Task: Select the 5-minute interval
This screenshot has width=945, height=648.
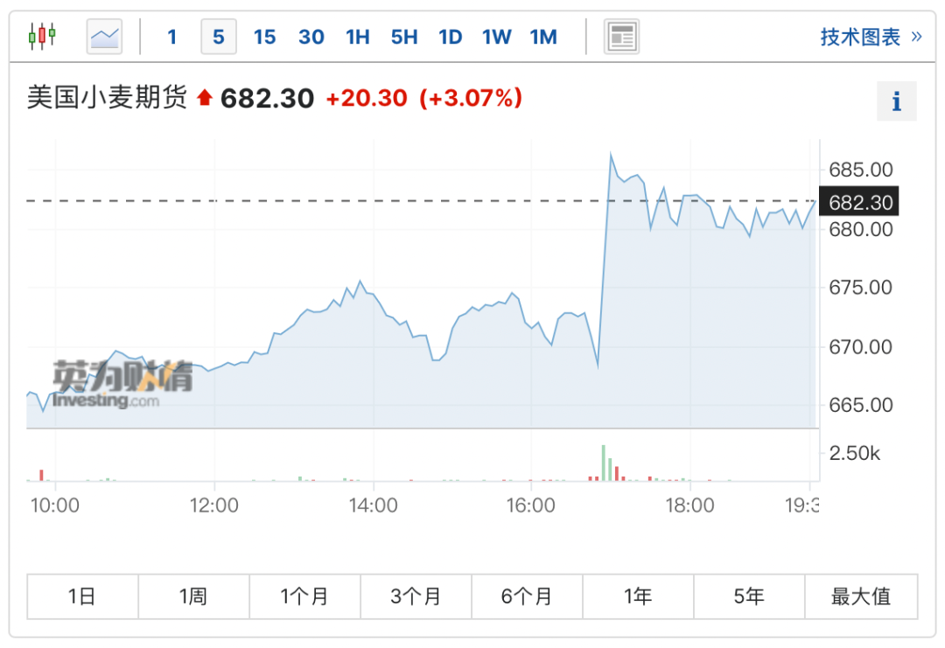Action: coord(218,37)
